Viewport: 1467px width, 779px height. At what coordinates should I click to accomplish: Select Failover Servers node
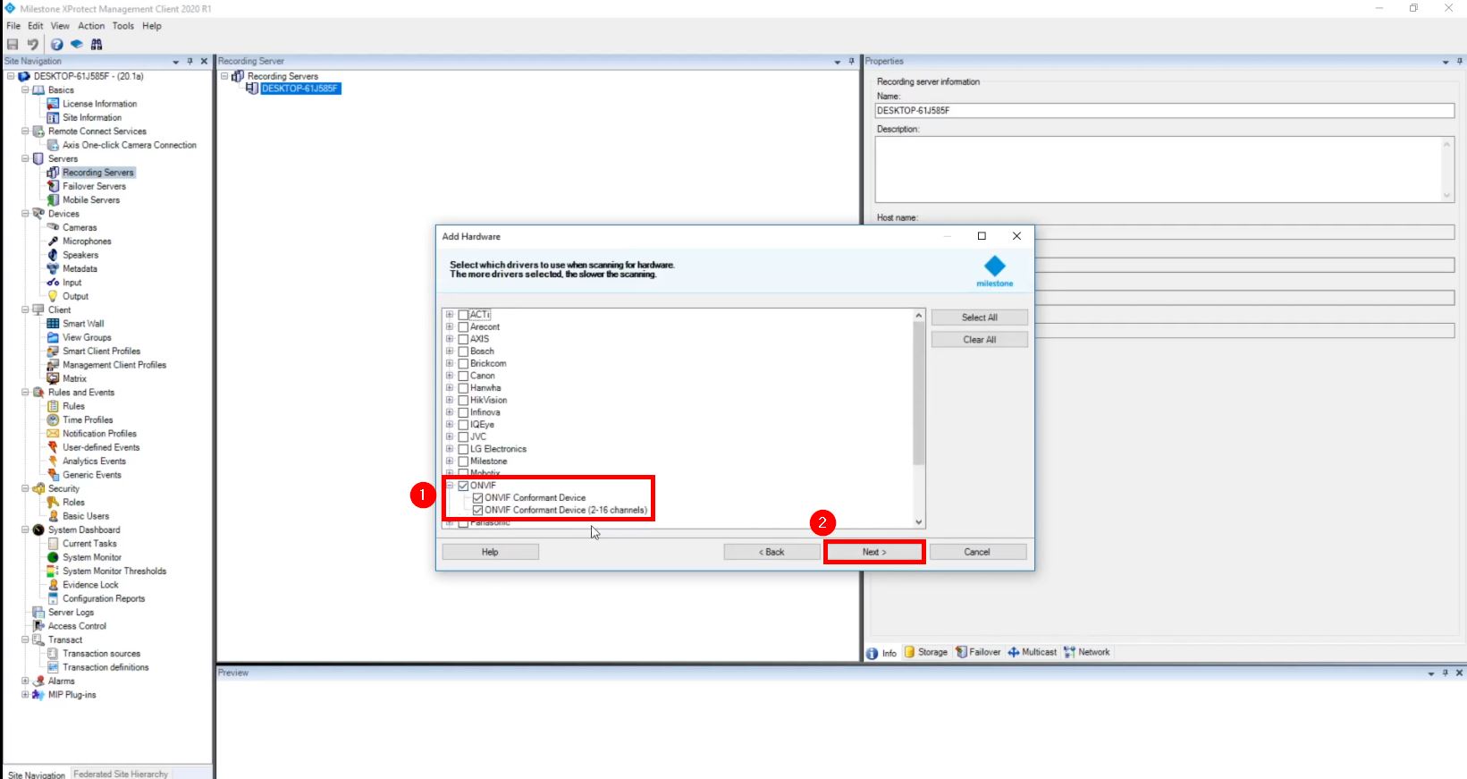(94, 186)
